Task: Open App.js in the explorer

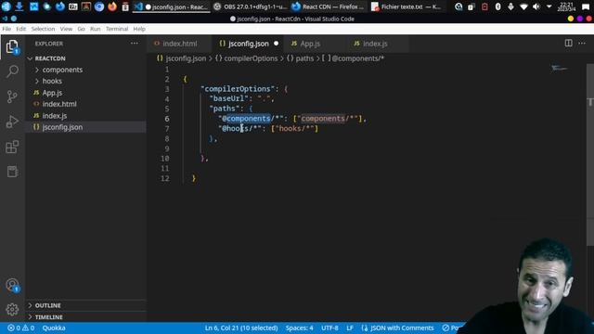Action: [x=85, y=93]
